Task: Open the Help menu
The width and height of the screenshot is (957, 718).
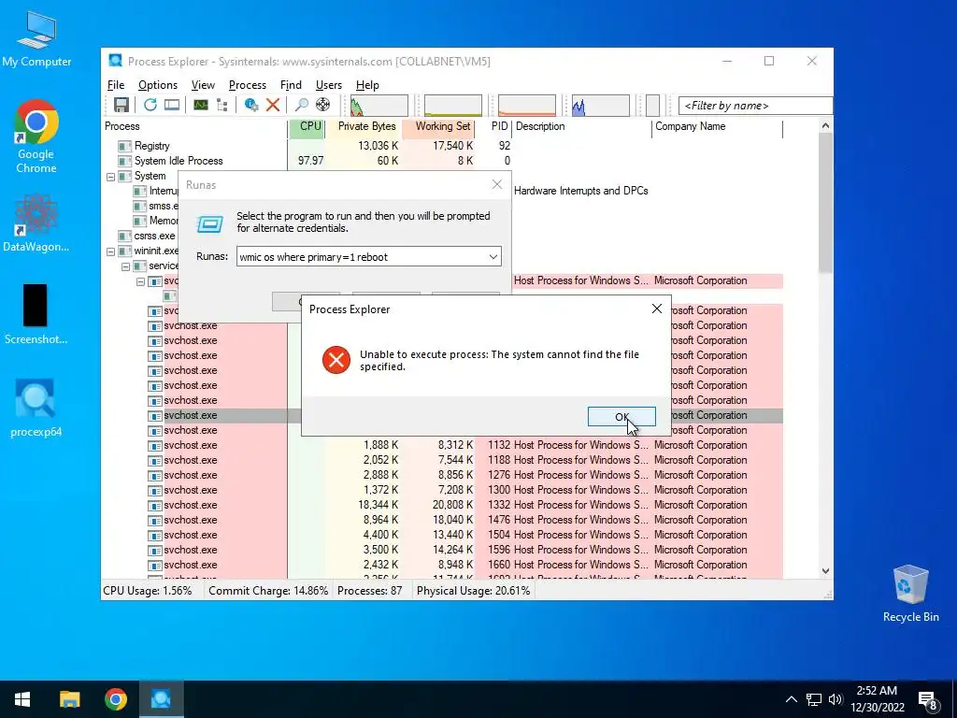Action: [x=367, y=85]
